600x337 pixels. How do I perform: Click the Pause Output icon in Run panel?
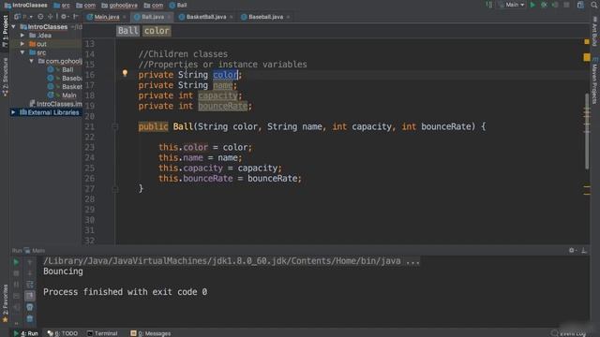(x=16, y=285)
